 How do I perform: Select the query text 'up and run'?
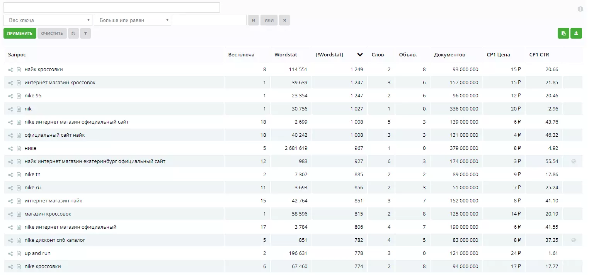(37, 253)
